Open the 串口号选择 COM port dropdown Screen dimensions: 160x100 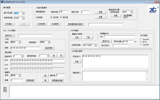pos(23,13)
